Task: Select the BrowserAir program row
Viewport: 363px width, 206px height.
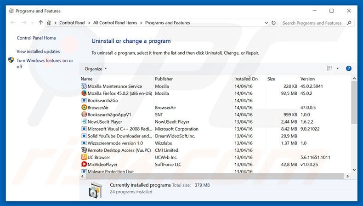Action: (x=216, y=108)
